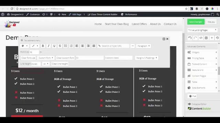220x123 pixels.
Task: Align text left
Action: (x=77, y=46)
